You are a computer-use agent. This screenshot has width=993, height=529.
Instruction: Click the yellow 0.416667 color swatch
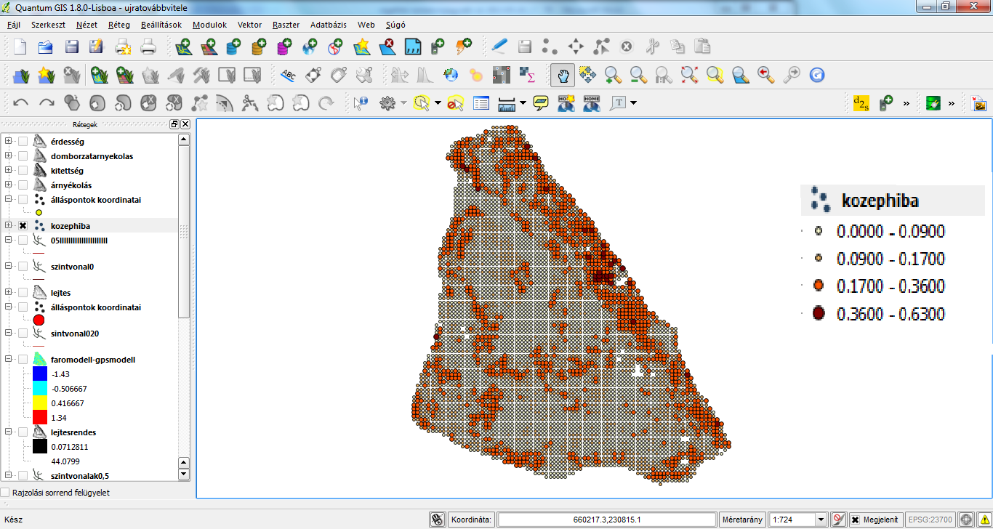click(39, 403)
